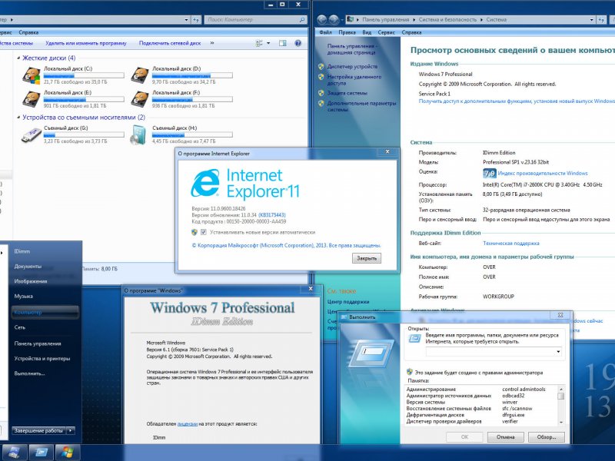The width and height of the screenshot is (615, 461).
Task: Select Выполнить... in Start menu
Action: 29,373
